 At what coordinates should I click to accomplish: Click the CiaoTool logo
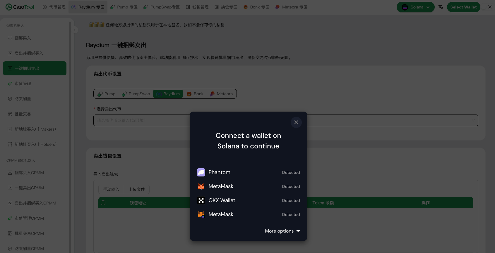click(x=20, y=7)
